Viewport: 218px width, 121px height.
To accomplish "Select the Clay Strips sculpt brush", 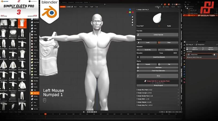I will pos(35,19).
